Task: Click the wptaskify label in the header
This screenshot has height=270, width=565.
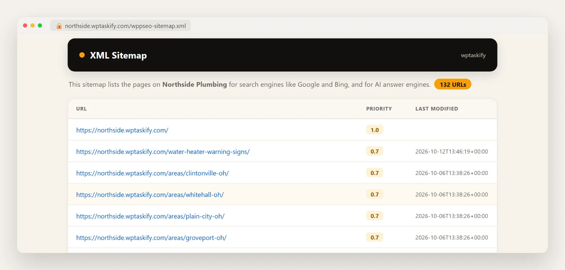Action: [473, 55]
